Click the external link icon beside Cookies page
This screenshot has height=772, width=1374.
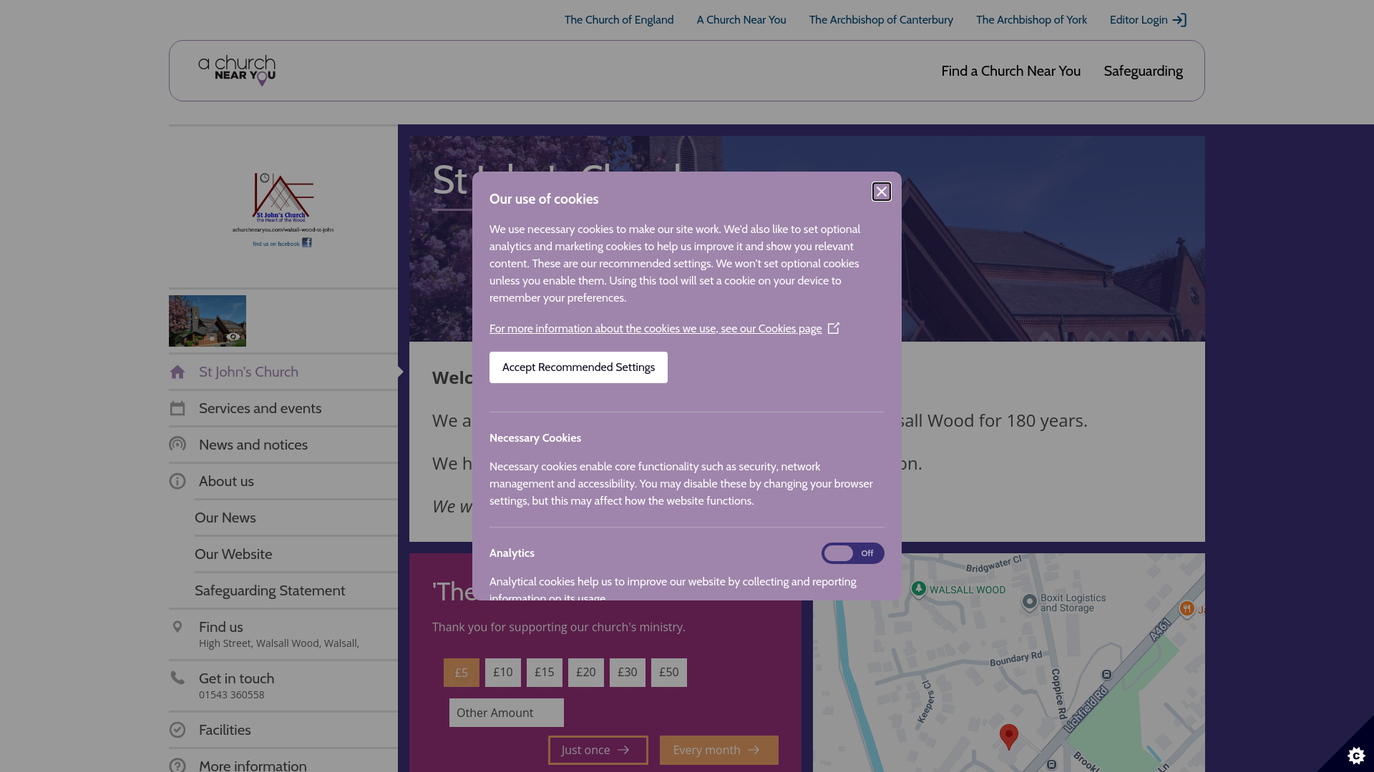(x=834, y=328)
